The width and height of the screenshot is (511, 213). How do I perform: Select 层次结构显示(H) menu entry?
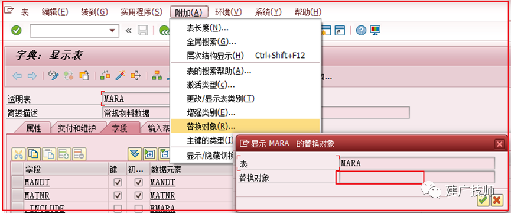point(246,56)
